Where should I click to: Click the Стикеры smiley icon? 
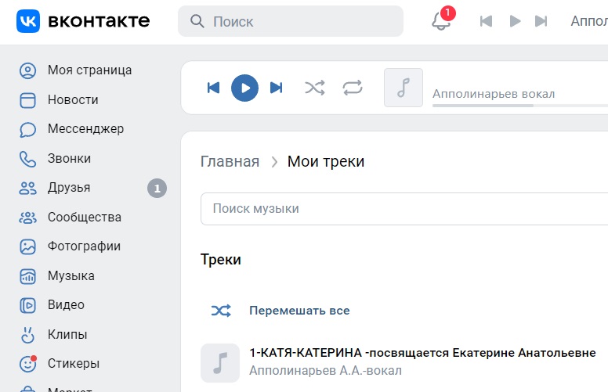28,364
